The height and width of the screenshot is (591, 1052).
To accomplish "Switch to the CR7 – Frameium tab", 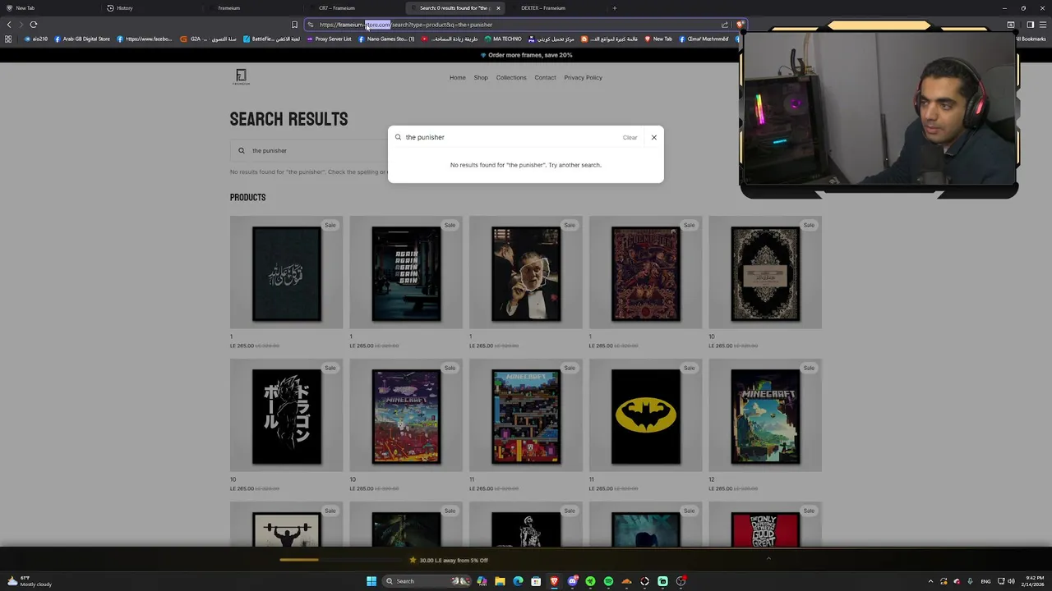I will pos(337,8).
